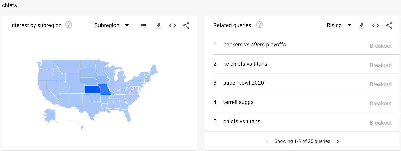Share the Related queries panel
Image resolution: width=401 pixels, height=151 pixels.
(x=389, y=25)
